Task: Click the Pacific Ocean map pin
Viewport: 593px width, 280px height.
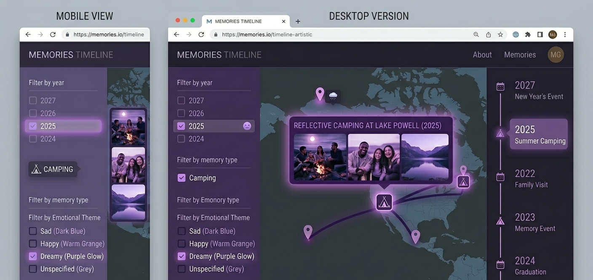Action: [x=308, y=232]
